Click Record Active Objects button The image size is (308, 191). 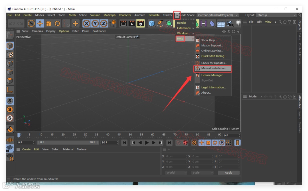[178, 143]
